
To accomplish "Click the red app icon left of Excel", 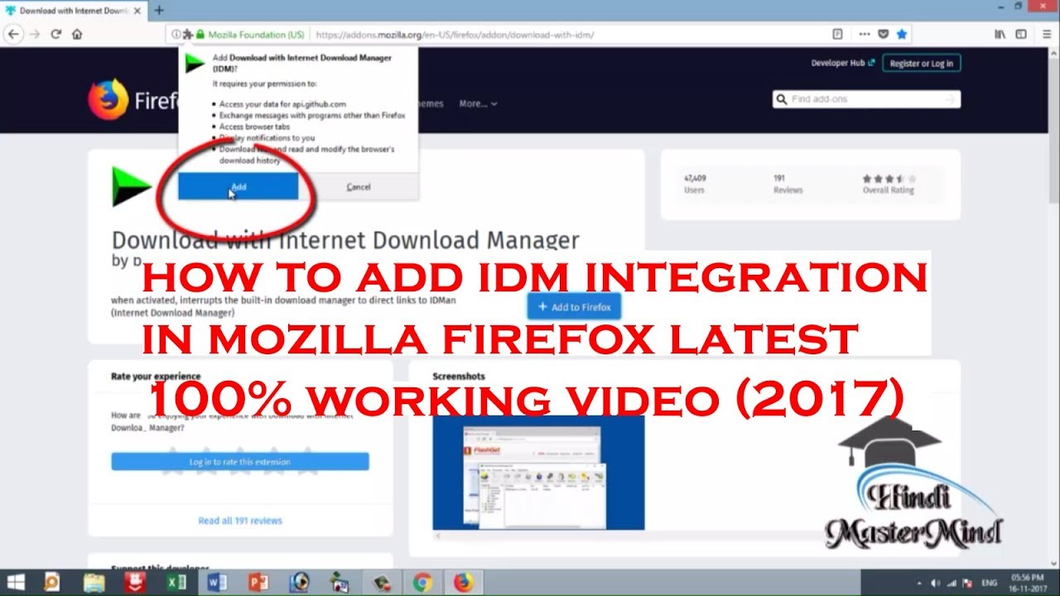I will tap(135, 582).
